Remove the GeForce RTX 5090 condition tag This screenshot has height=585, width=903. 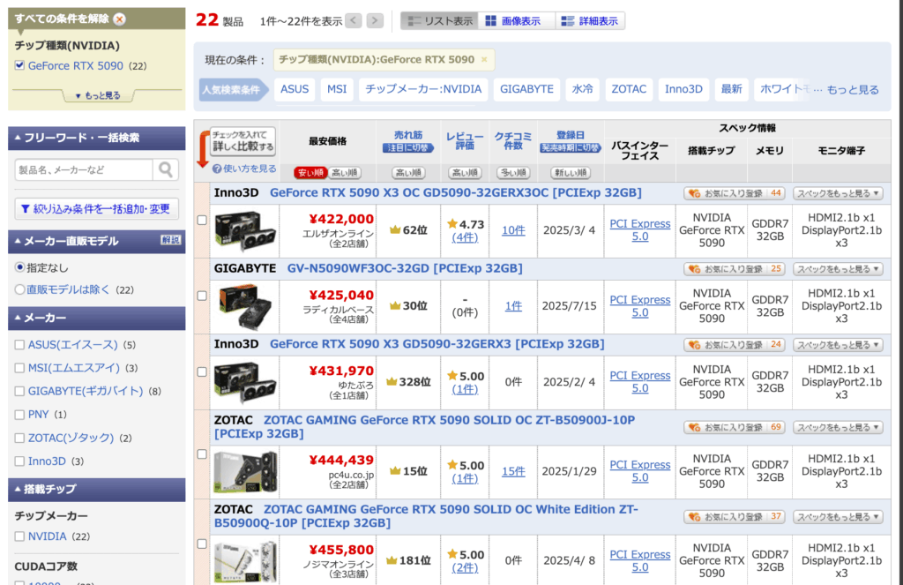pos(484,60)
